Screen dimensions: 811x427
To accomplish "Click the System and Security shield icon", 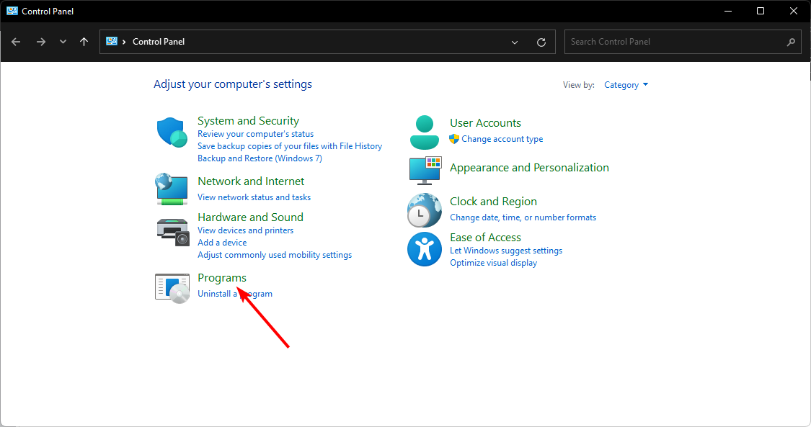I will [172, 132].
